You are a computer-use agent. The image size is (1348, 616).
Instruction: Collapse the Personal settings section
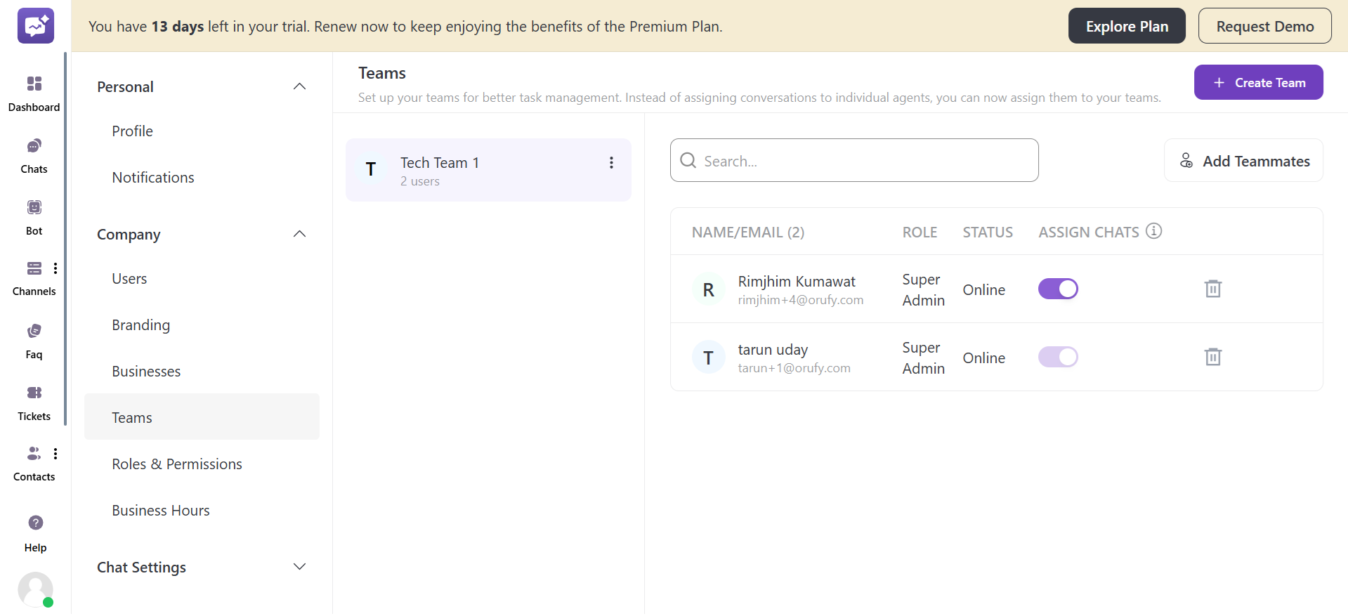click(x=299, y=86)
